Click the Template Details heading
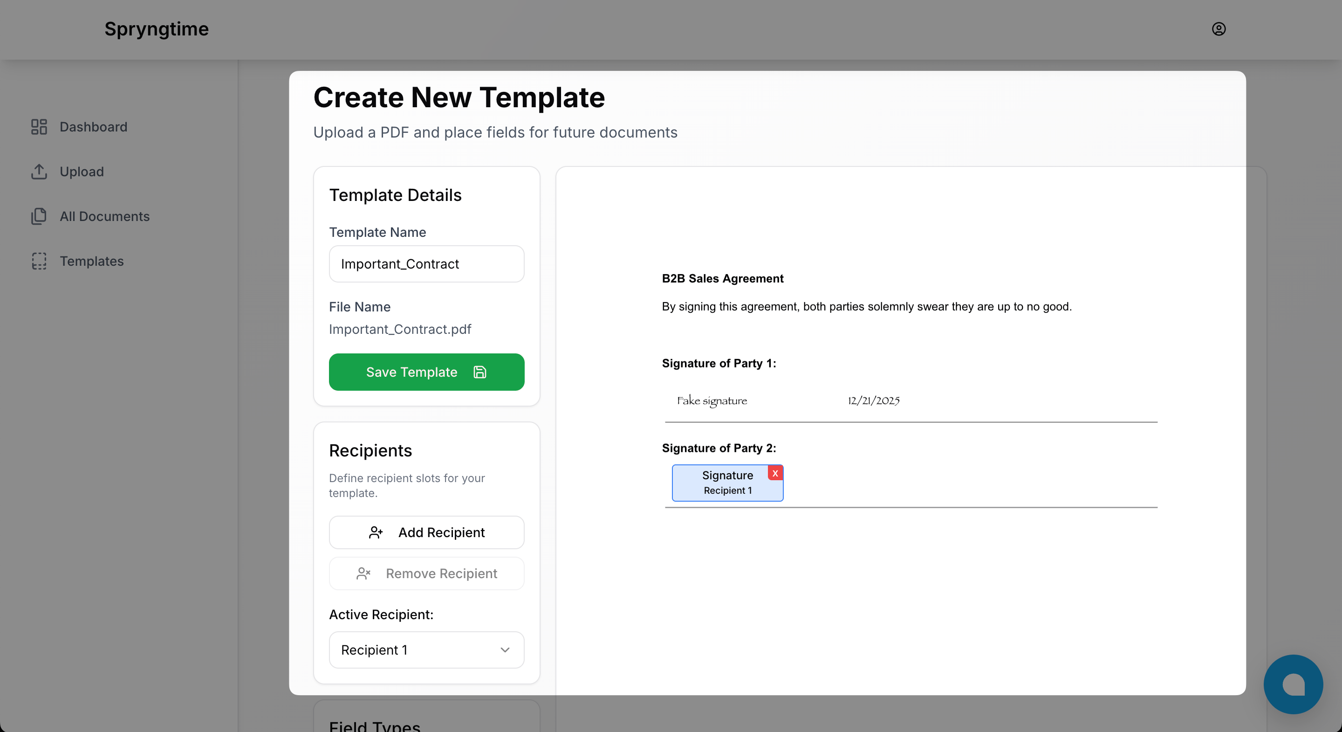Viewport: 1342px width, 732px height. coord(395,195)
